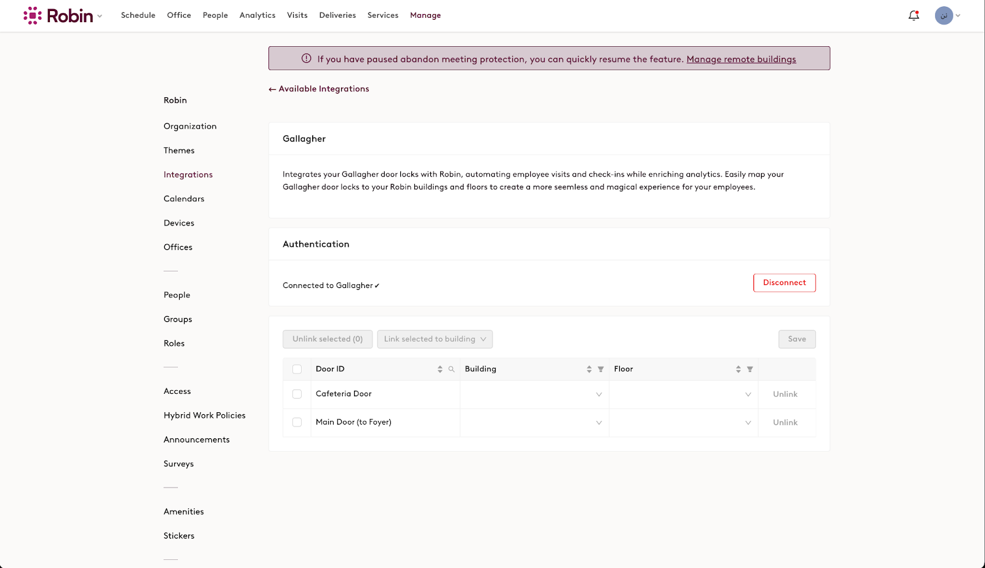This screenshot has width=985, height=568.
Task: Click the Authentication heading
Action: [x=316, y=244]
